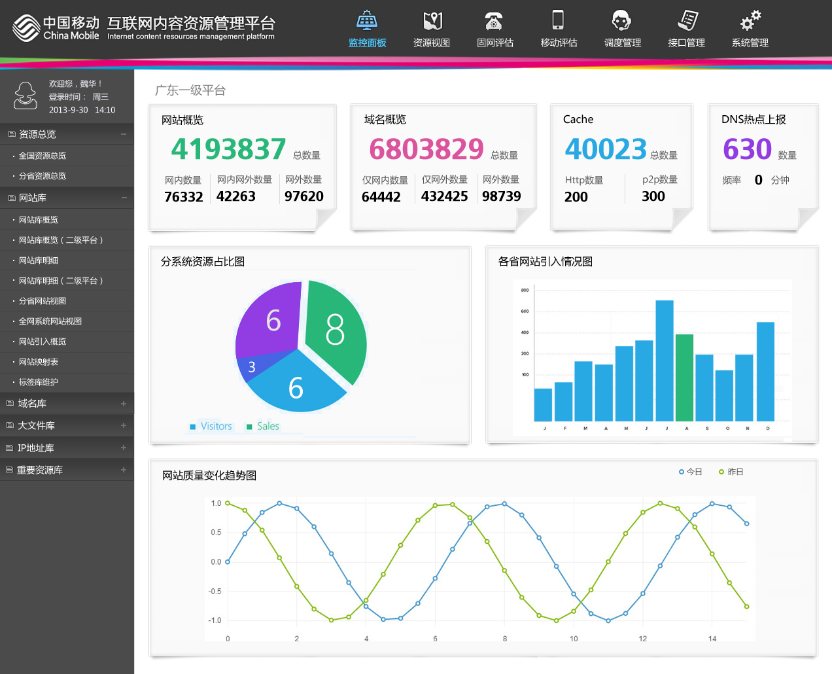
Task: Toggle the 今日 series in trend chart legend
Action: tap(690, 472)
